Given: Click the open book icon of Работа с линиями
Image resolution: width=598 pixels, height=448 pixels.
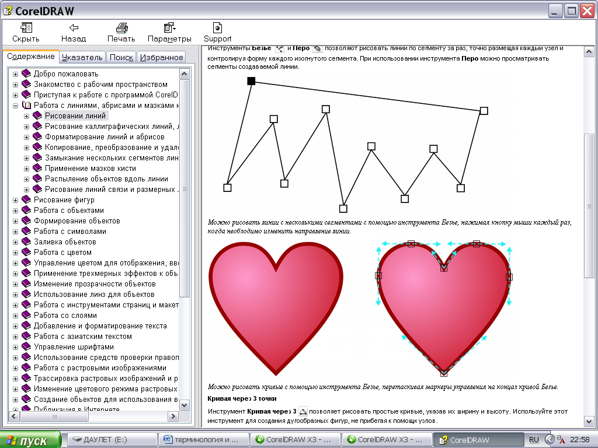Looking at the screenshot, I should (x=26, y=105).
